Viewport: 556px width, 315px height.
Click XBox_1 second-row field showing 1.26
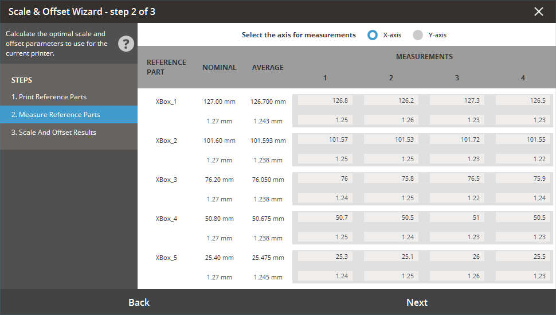click(x=391, y=120)
